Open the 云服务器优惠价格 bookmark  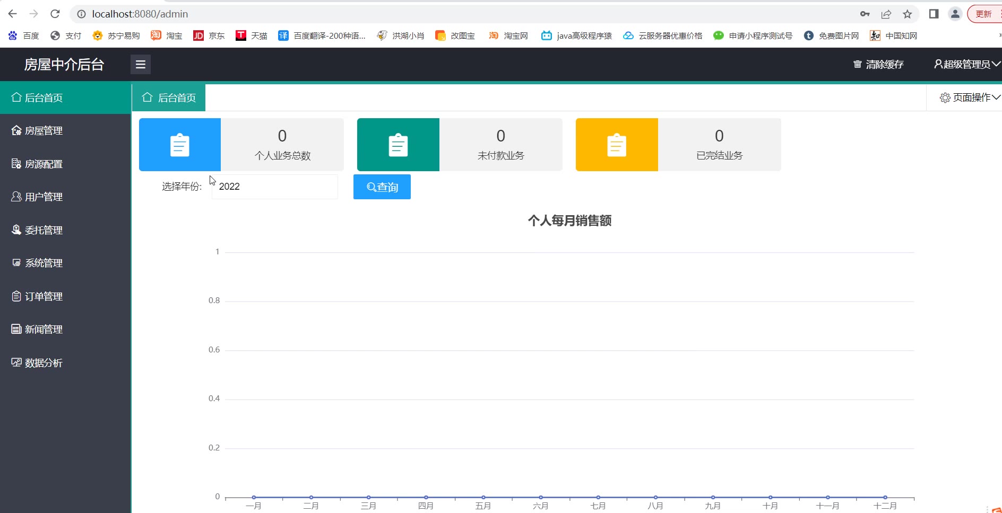663,36
